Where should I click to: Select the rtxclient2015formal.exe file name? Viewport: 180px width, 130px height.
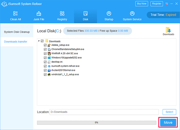pyautogui.click(x=63, y=70)
